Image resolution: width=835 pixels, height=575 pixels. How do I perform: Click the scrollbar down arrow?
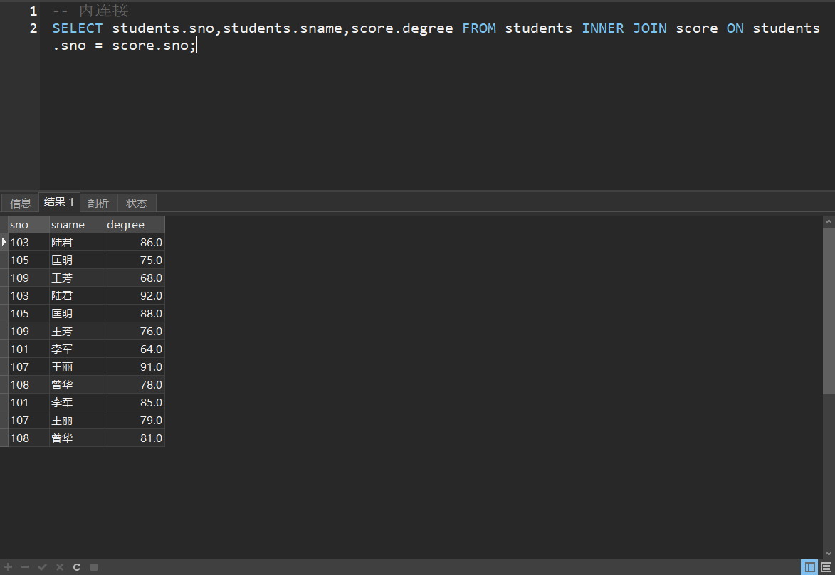click(x=829, y=553)
